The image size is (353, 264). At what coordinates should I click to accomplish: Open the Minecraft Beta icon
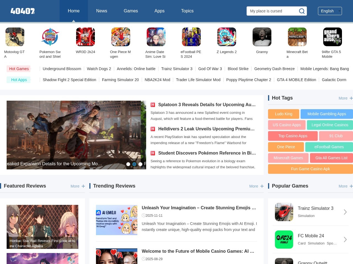(297, 37)
